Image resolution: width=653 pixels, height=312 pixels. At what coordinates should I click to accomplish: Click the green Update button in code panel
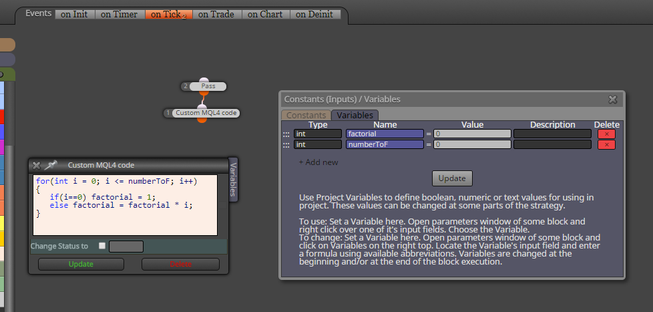(81, 264)
